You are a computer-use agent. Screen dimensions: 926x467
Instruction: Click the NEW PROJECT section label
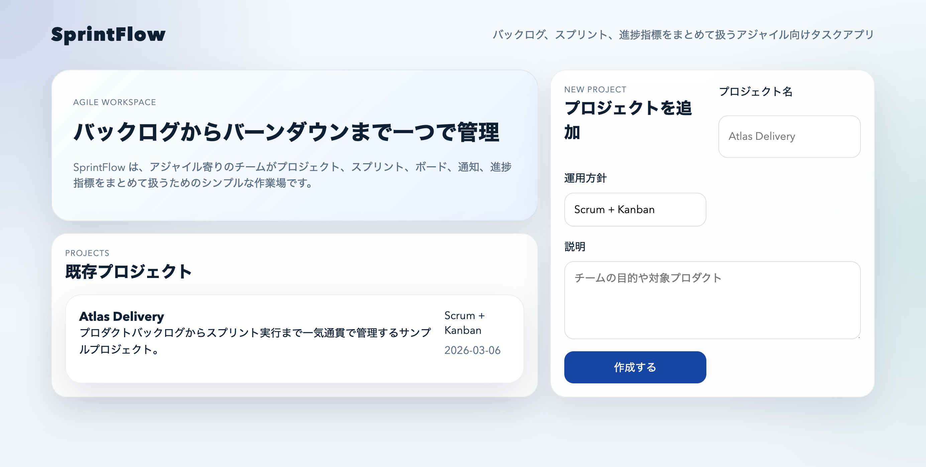tap(595, 89)
